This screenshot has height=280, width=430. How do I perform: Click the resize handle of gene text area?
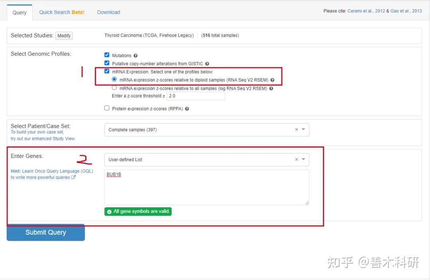tap(307, 203)
